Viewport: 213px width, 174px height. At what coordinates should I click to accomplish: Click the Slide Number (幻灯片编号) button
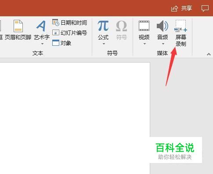(x=70, y=33)
